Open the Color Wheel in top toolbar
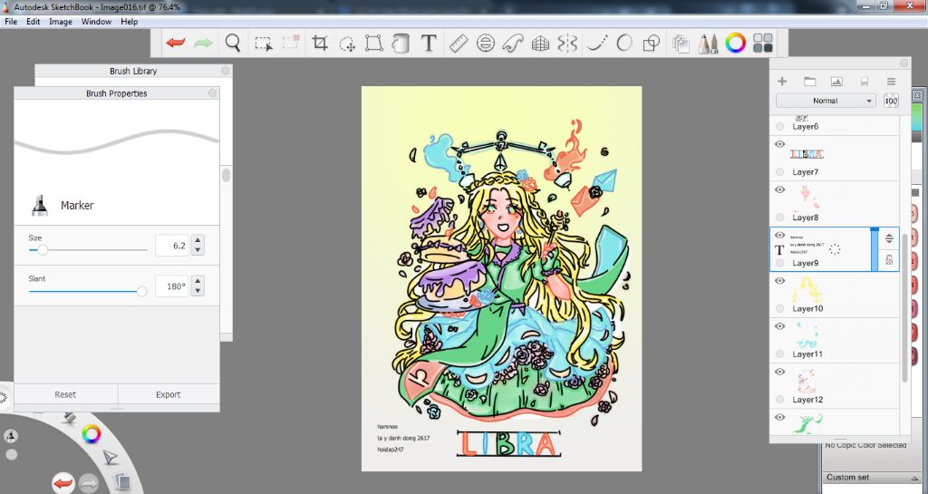Viewport: 928px width, 494px height. tap(735, 44)
